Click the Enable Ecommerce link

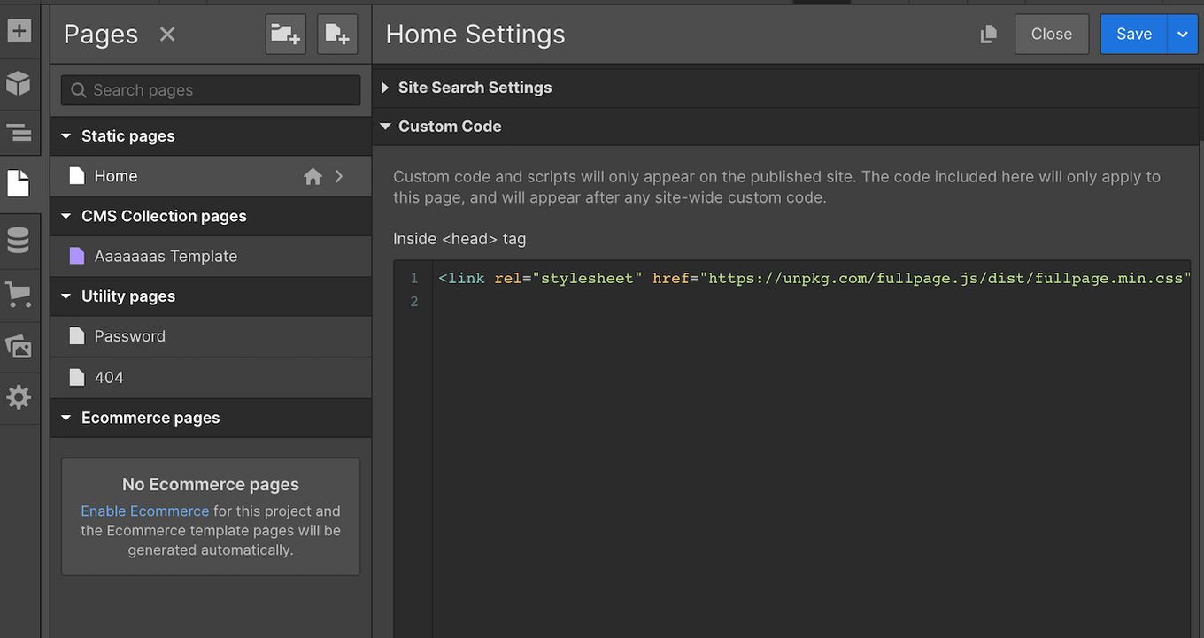[x=145, y=511]
